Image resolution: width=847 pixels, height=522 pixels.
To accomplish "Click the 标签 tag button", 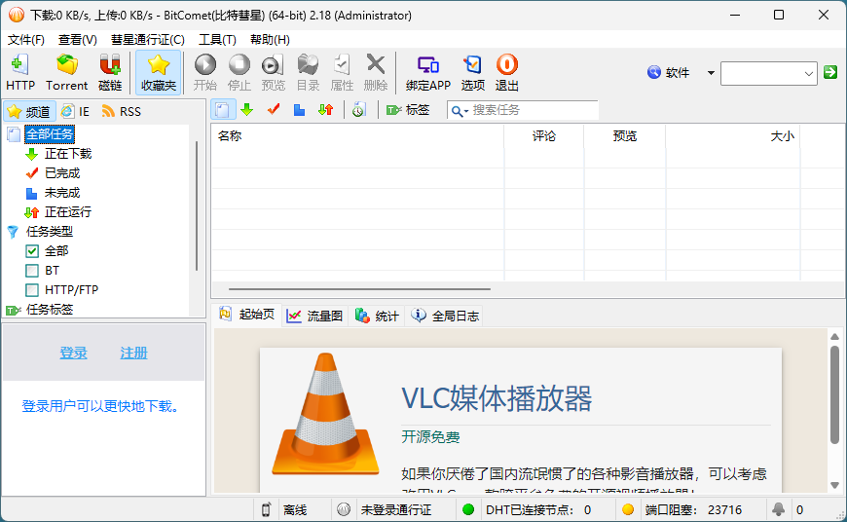I will pos(408,110).
